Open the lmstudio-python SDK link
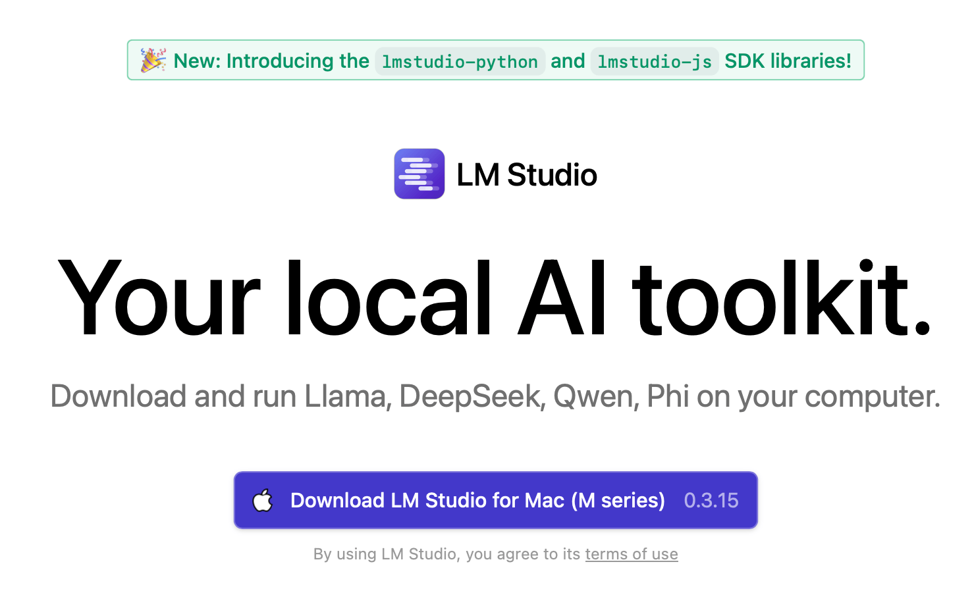Viewport: 972px width, 616px height. (x=460, y=62)
